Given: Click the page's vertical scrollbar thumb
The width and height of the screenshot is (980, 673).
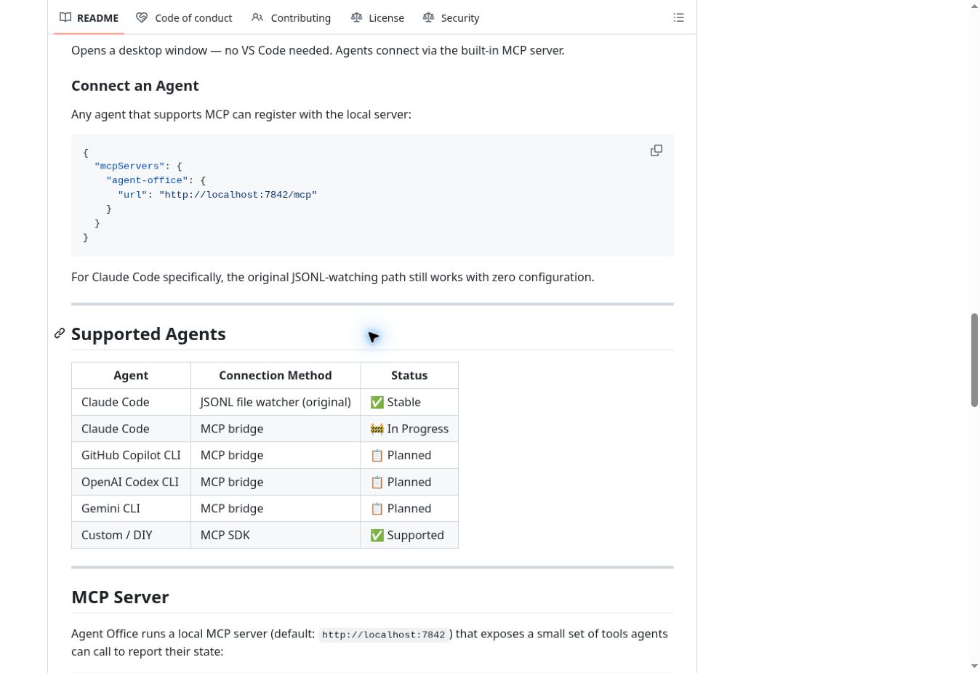Looking at the screenshot, I should (x=974, y=360).
